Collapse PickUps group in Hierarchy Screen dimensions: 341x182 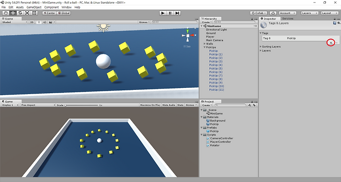(205, 47)
